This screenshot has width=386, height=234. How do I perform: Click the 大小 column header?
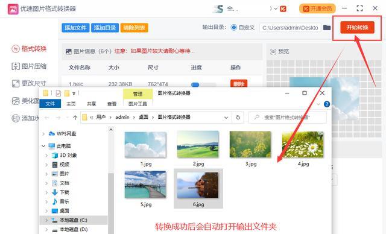click(x=114, y=68)
